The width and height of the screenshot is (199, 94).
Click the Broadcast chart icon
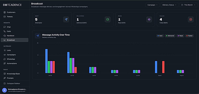(5, 40)
